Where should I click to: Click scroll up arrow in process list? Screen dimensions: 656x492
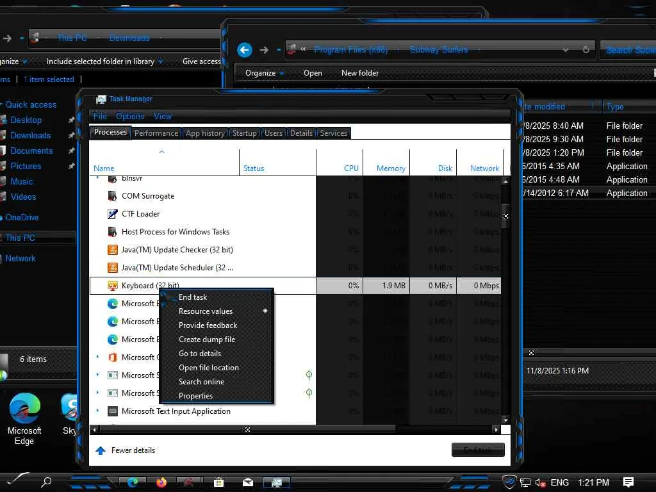pos(505,181)
